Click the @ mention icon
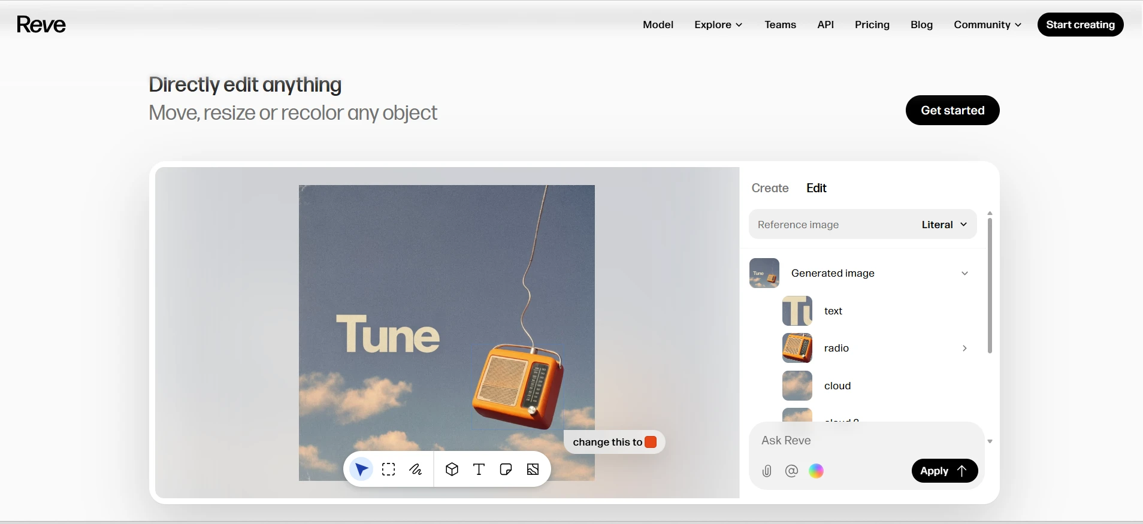This screenshot has width=1143, height=524. [791, 471]
